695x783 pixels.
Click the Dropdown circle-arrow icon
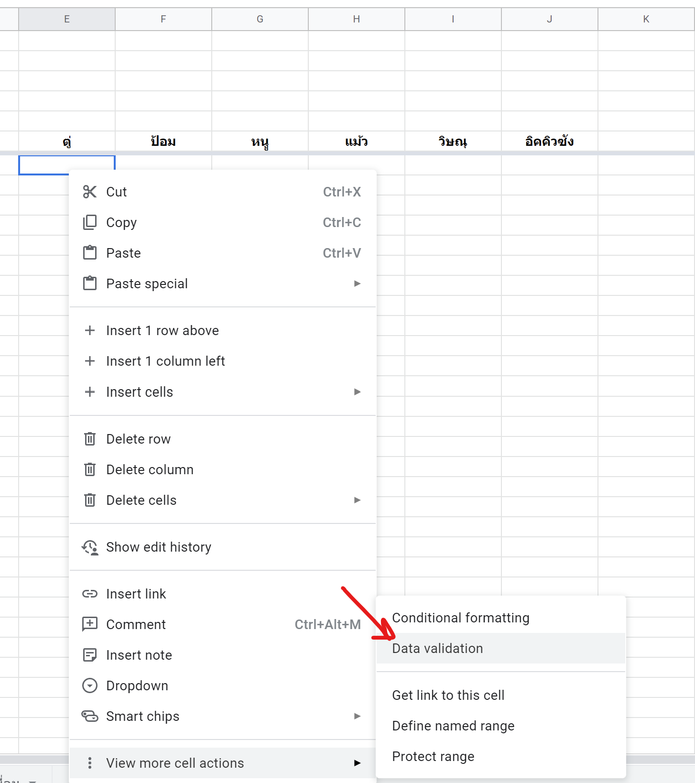(x=90, y=685)
